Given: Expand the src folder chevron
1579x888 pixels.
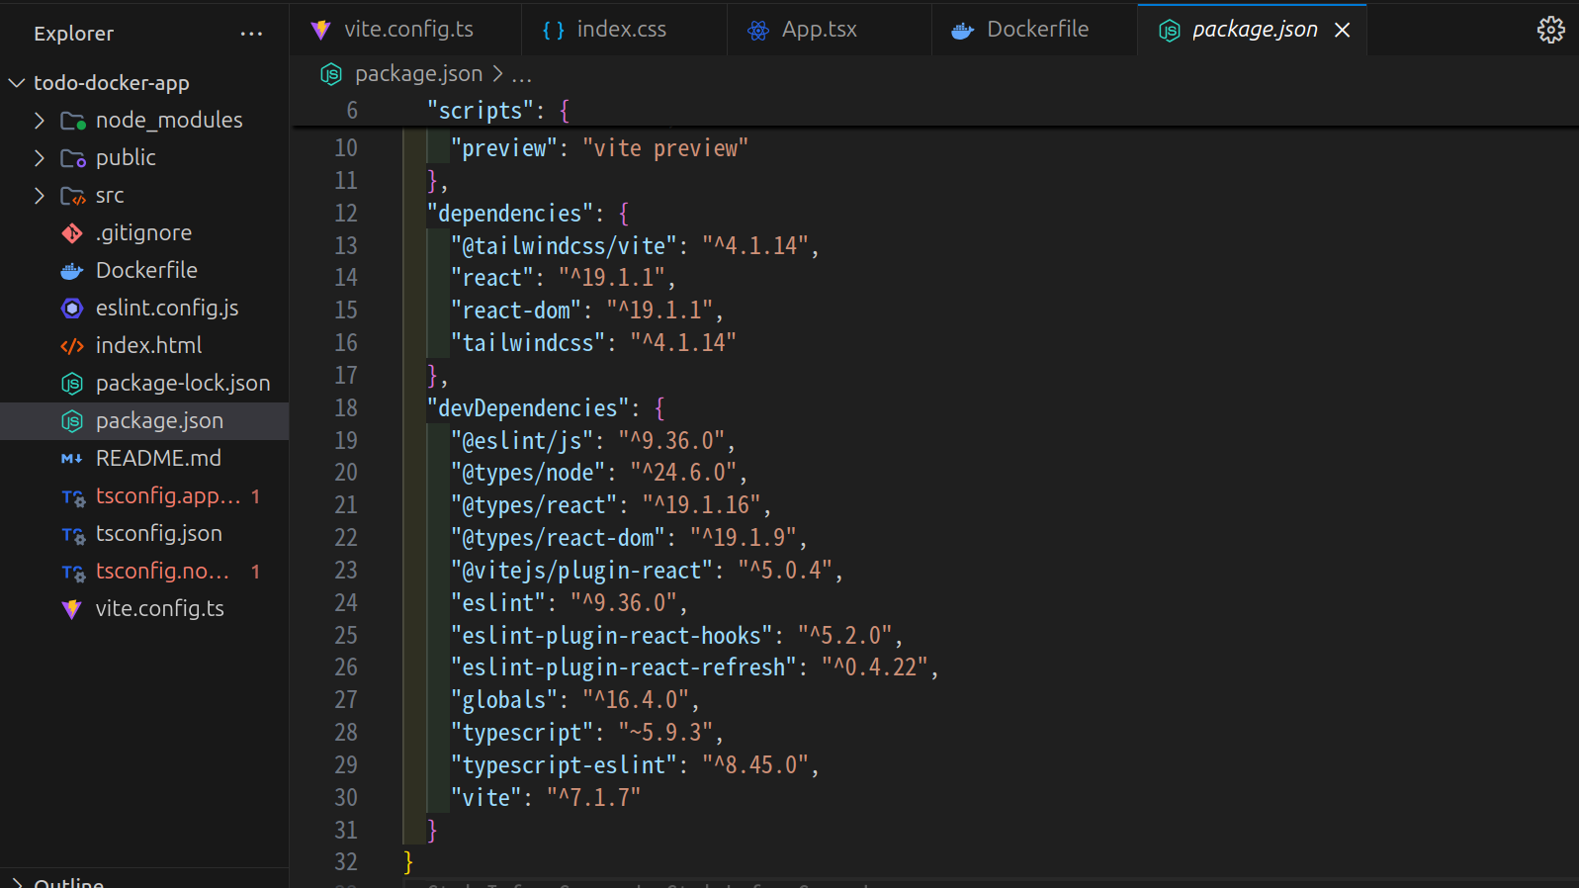Looking at the screenshot, I should pos(40,196).
